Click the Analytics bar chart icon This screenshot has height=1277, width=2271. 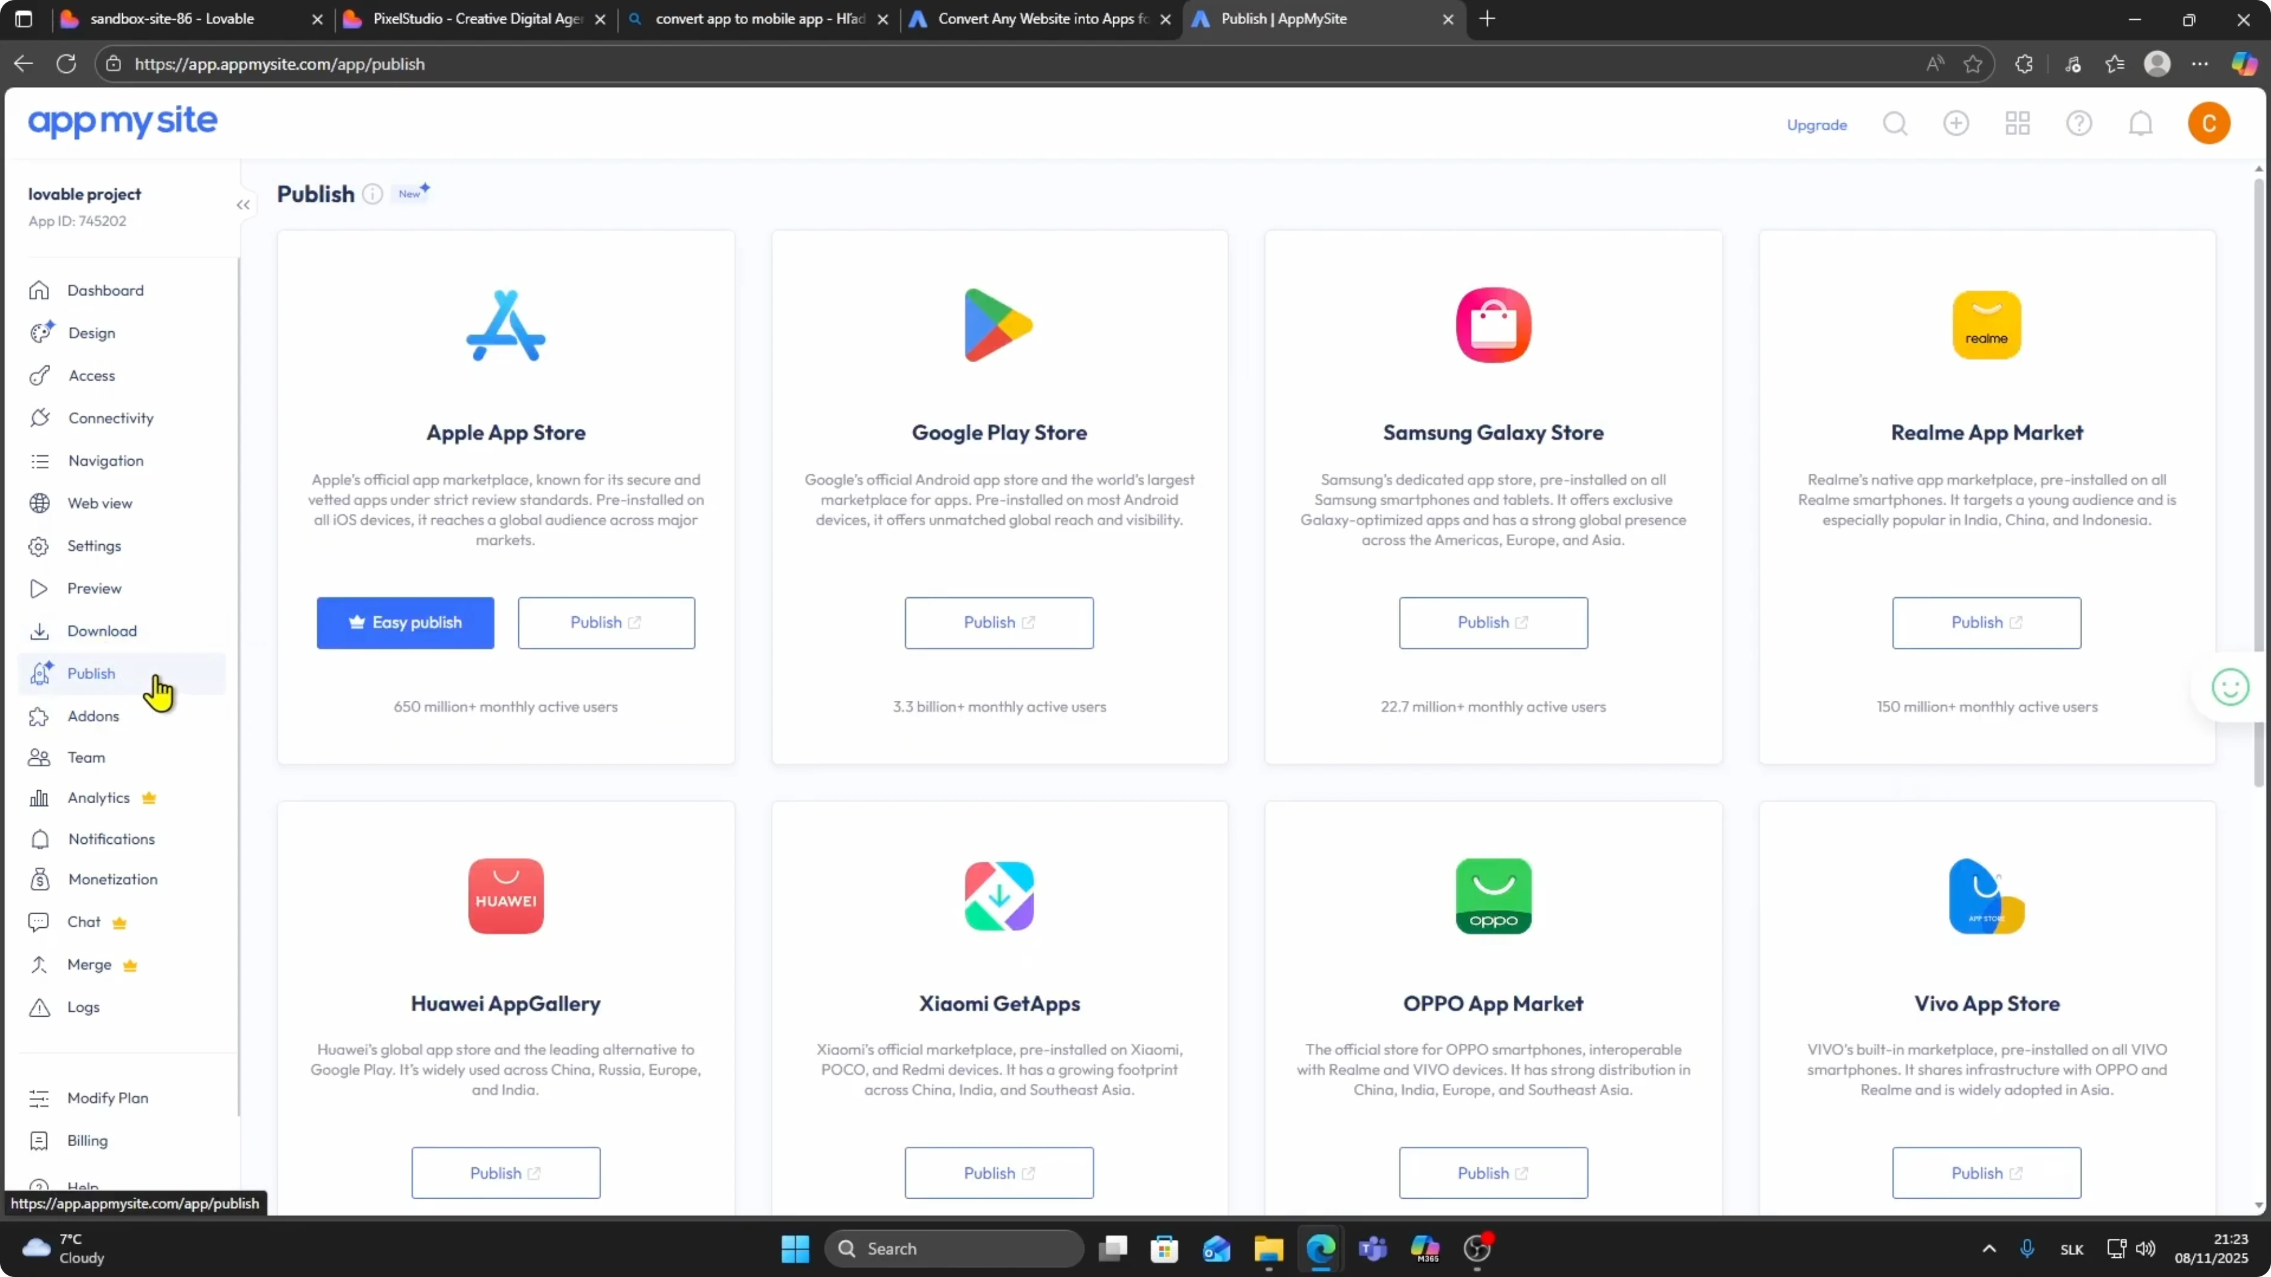point(39,798)
